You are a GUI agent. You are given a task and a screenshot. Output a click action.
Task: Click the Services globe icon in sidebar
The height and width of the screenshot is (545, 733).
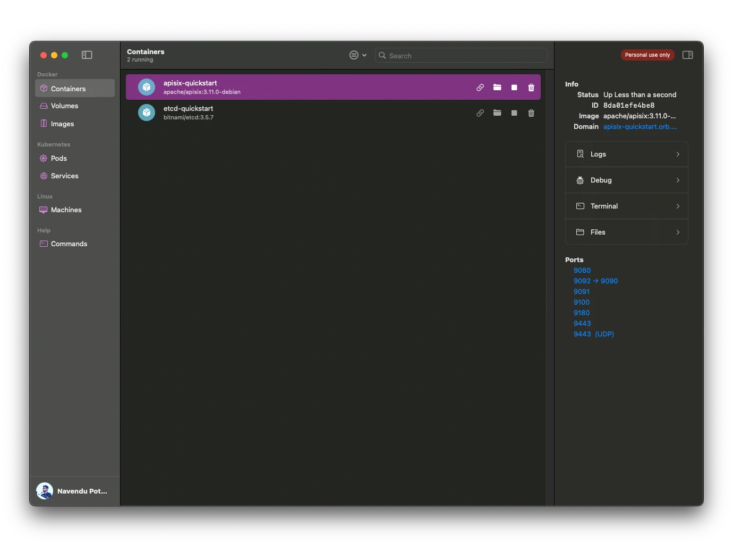point(44,176)
